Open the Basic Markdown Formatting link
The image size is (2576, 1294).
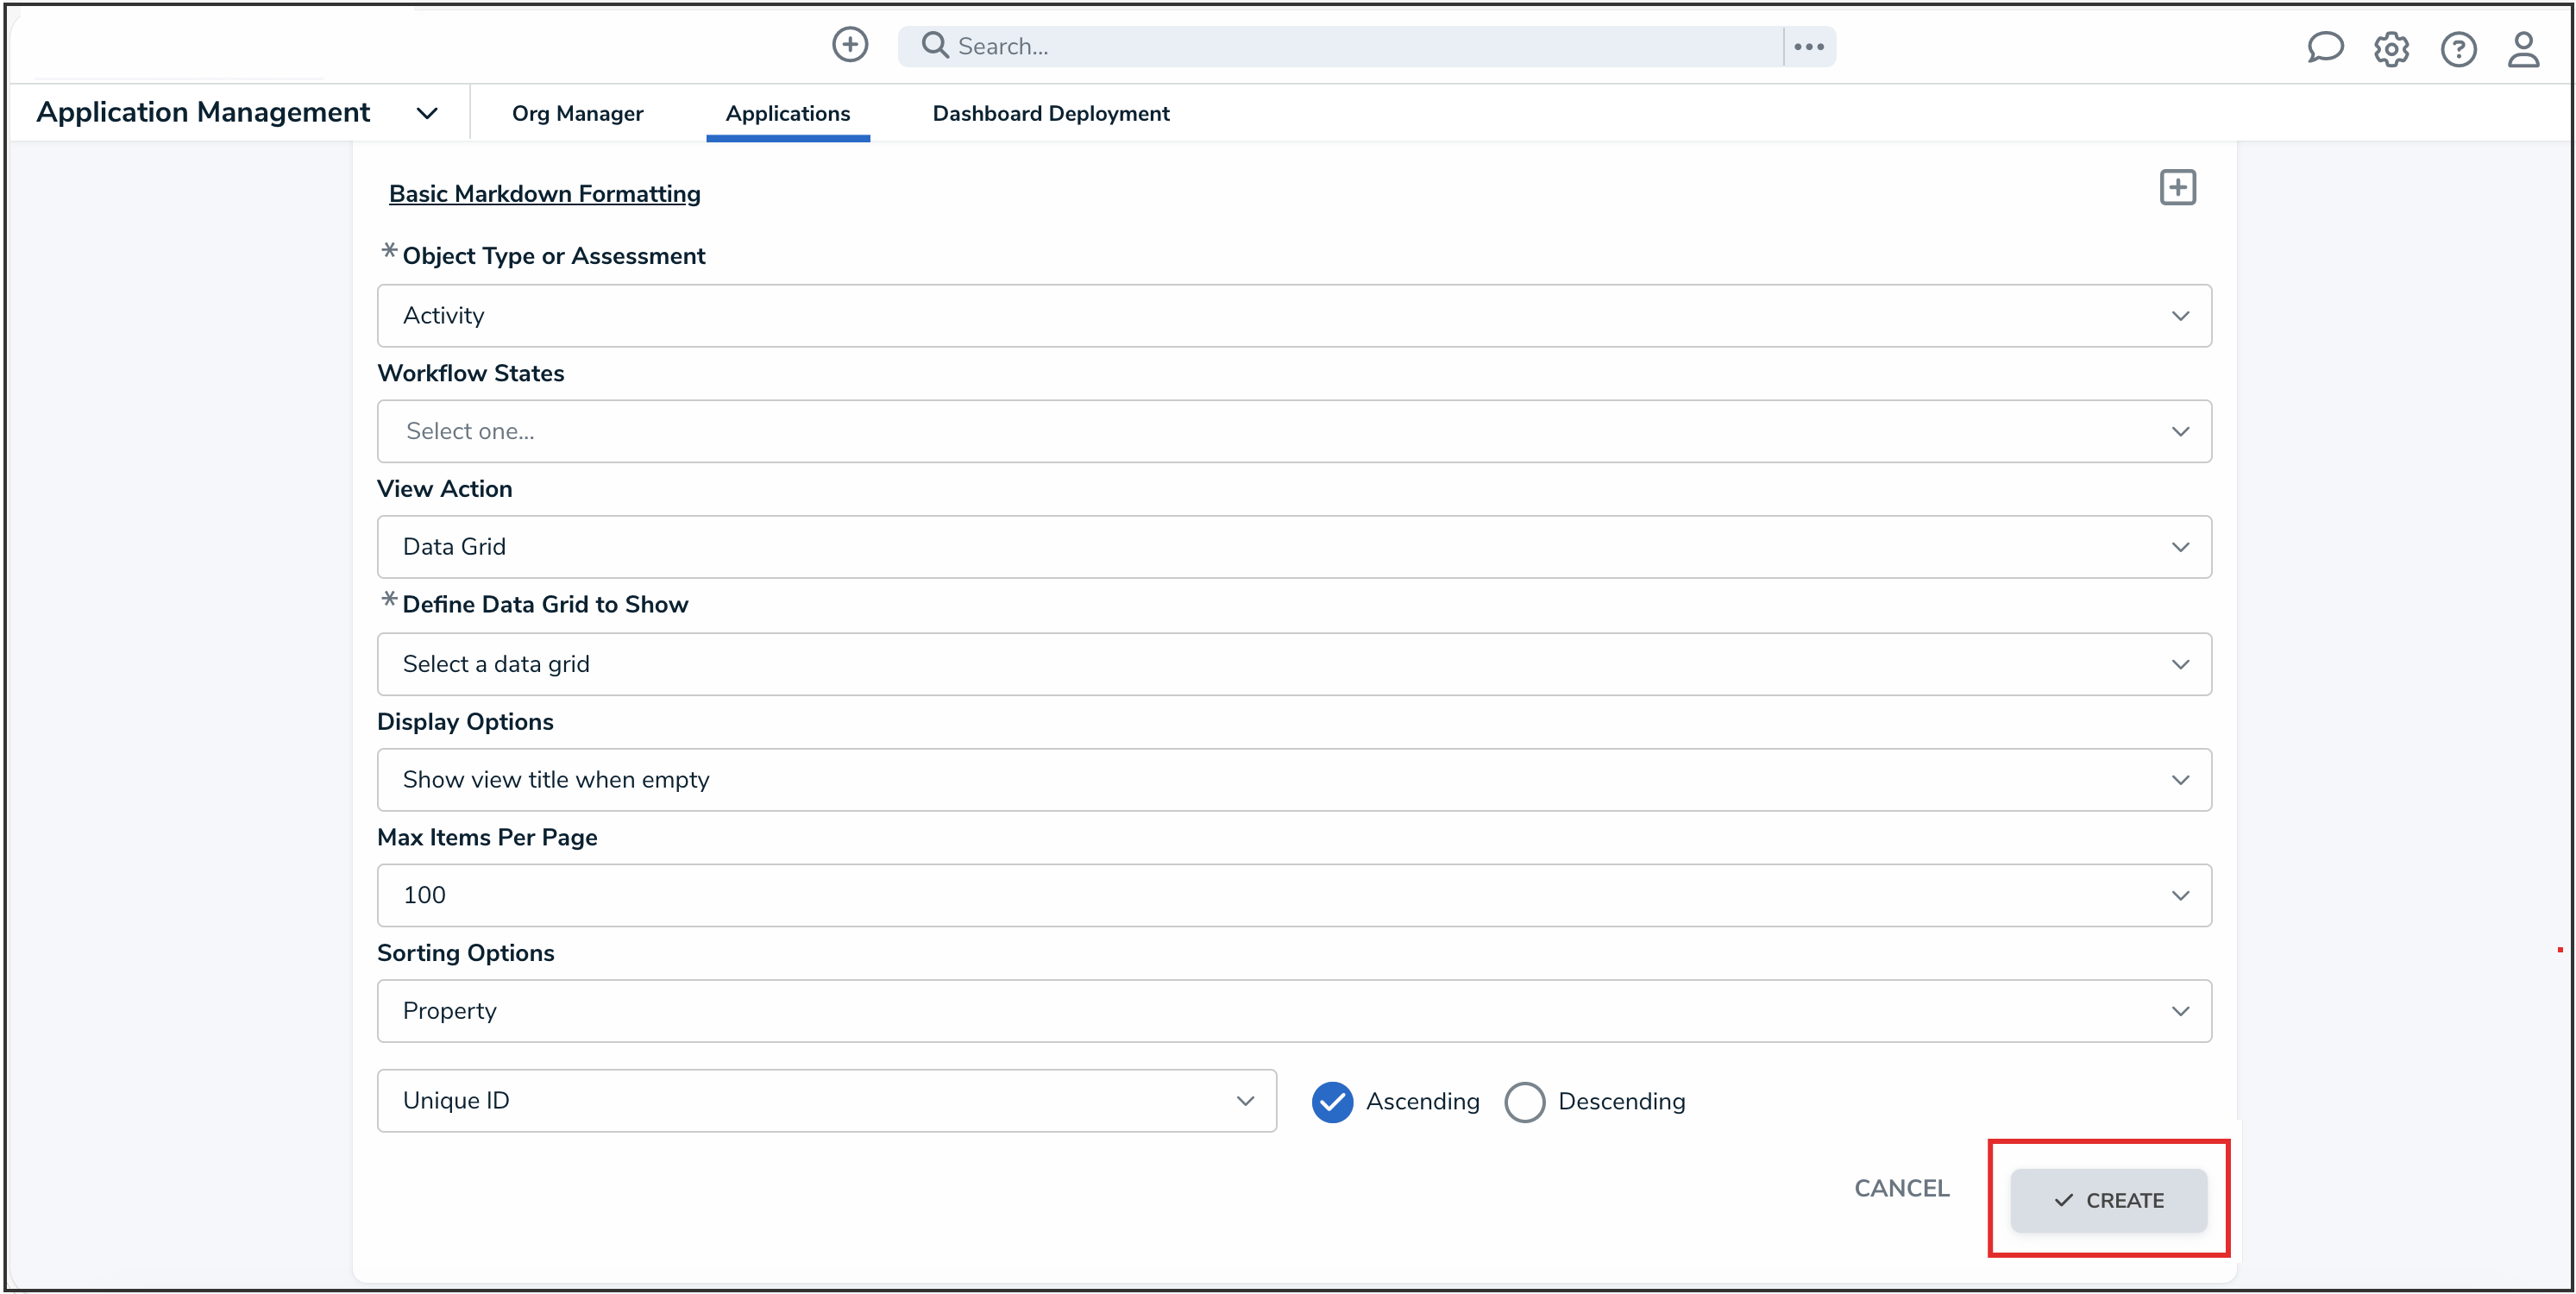tap(544, 194)
